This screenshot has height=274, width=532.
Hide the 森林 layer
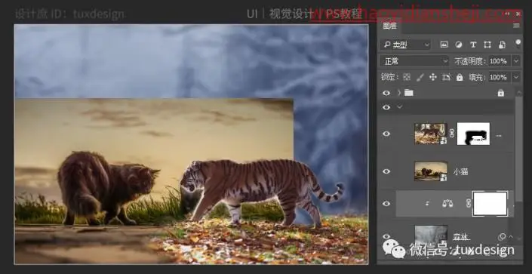(x=386, y=237)
